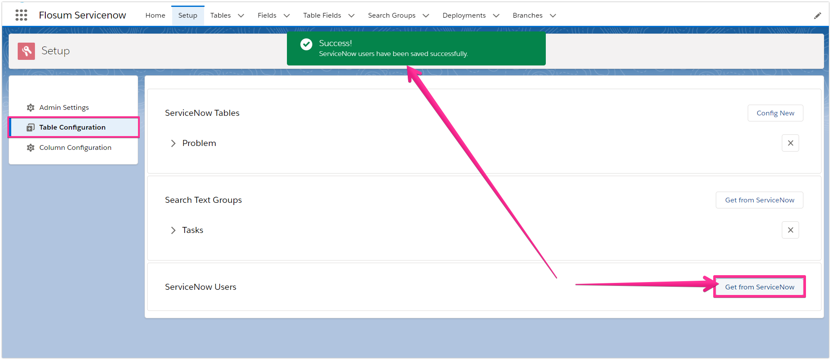Open the Branches tab

click(528, 16)
